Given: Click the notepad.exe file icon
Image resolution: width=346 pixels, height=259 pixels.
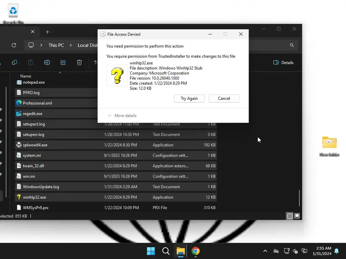Looking at the screenshot, I should tap(19, 82).
